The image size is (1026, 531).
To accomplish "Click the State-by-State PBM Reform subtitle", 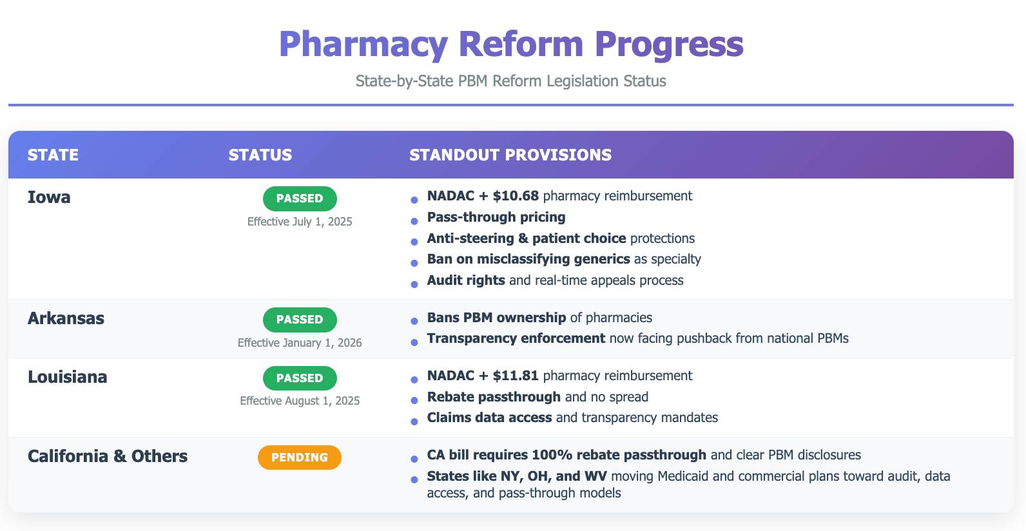I will 511,81.
